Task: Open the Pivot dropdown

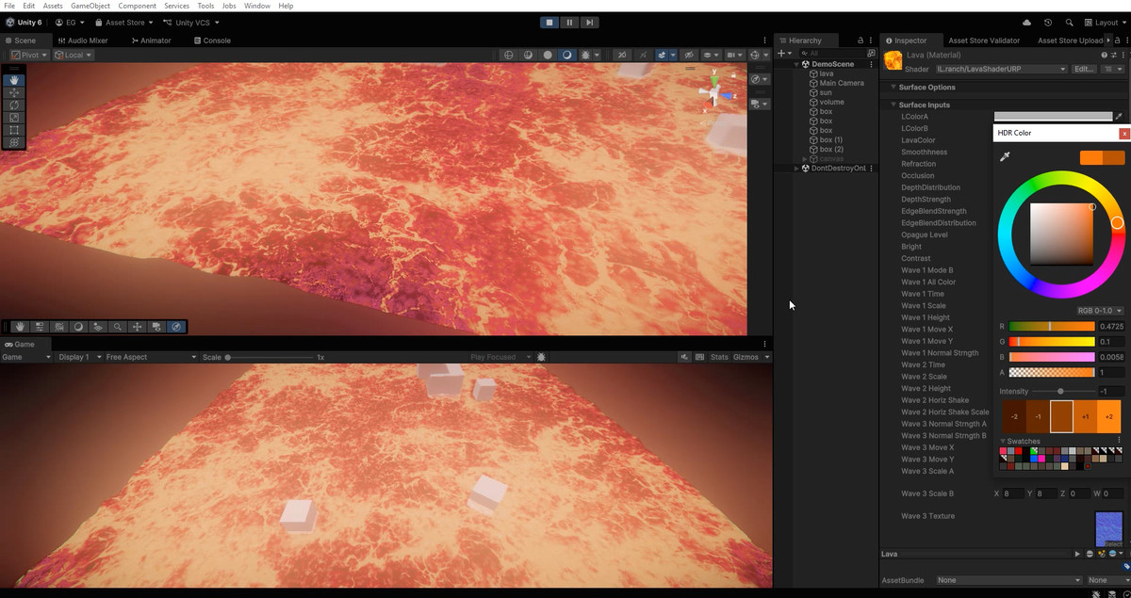Action: click(29, 55)
